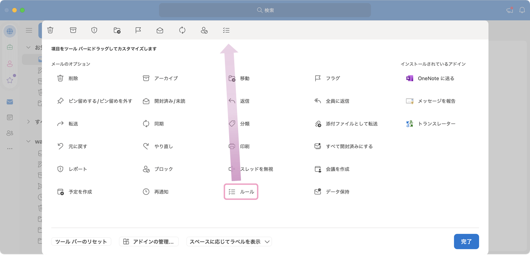Toggle the hamburger navigation menu
Image resolution: width=530 pixels, height=255 pixels.
pyautogui.click(x=29, y=30)
